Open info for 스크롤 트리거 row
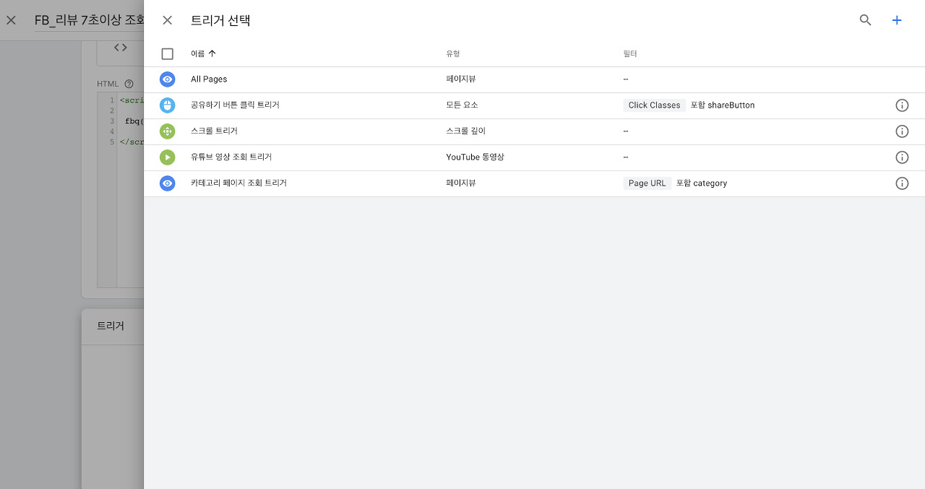The width and height of the screenshot is (925, 489). (902, 131)
